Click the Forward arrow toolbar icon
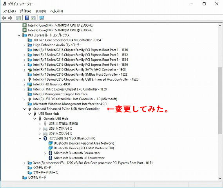223x188 pixels. tap(10, 18)
